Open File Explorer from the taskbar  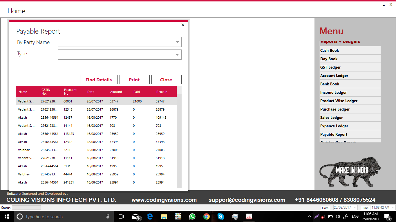(x=164, y=217)
